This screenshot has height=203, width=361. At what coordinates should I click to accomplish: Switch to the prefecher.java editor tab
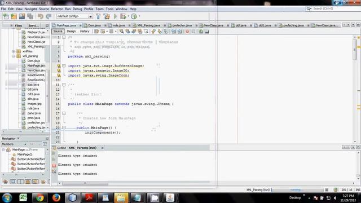point(182,25)
